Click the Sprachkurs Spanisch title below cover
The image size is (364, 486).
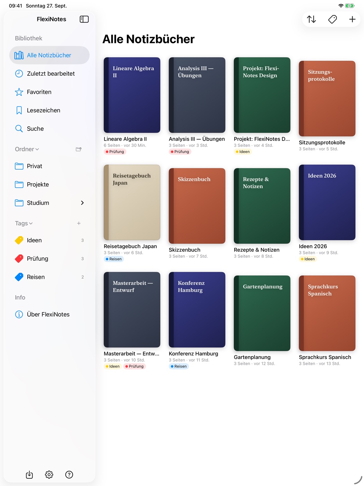(x=325, y=357)
